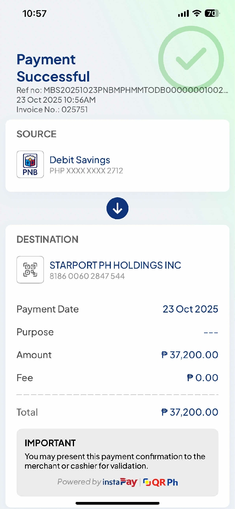The width and height of the screenshot is (235, 509).
Task: Tap the cellular signal bars icon
Action: 183,14
